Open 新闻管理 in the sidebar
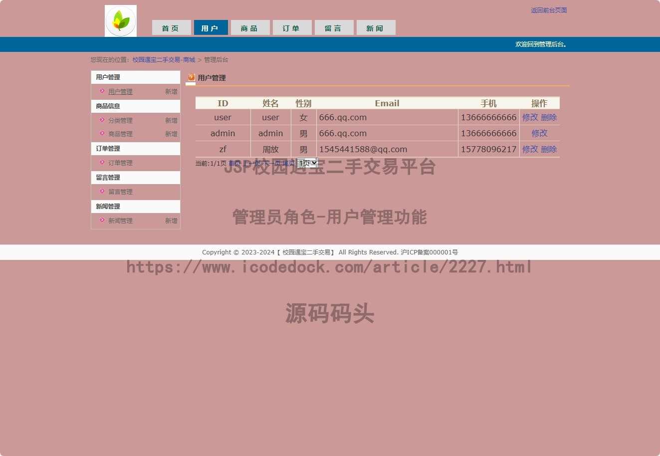 [x=120, y=221]
